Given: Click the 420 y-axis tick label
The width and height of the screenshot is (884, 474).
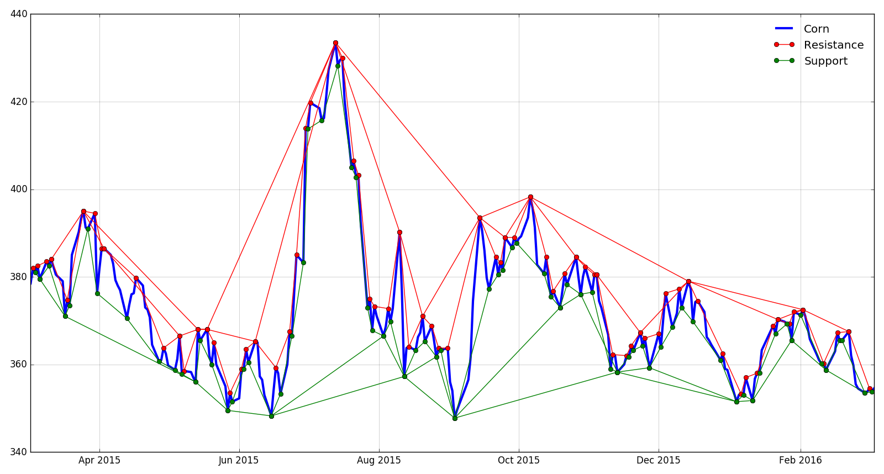Looking at the screenshot, I should (x=19, y=102).
